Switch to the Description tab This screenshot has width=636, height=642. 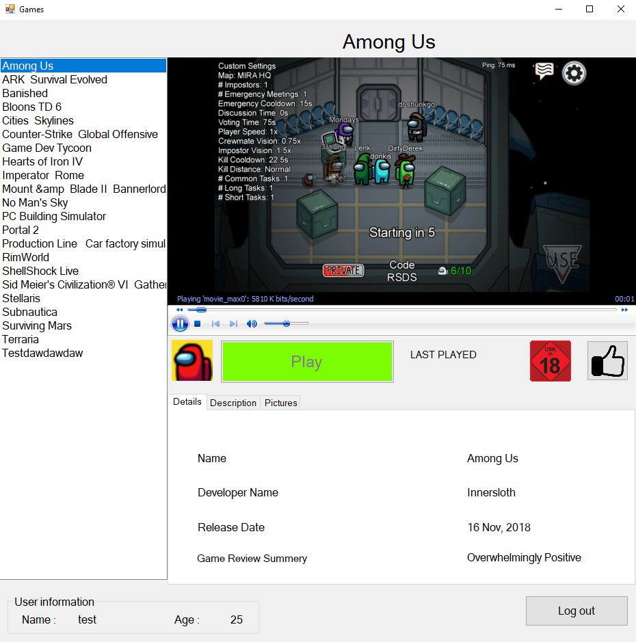click(x=233, y=403)
